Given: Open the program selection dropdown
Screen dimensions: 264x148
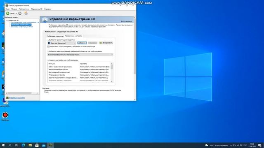Looking at the screenshot, I should coord(61,43).
